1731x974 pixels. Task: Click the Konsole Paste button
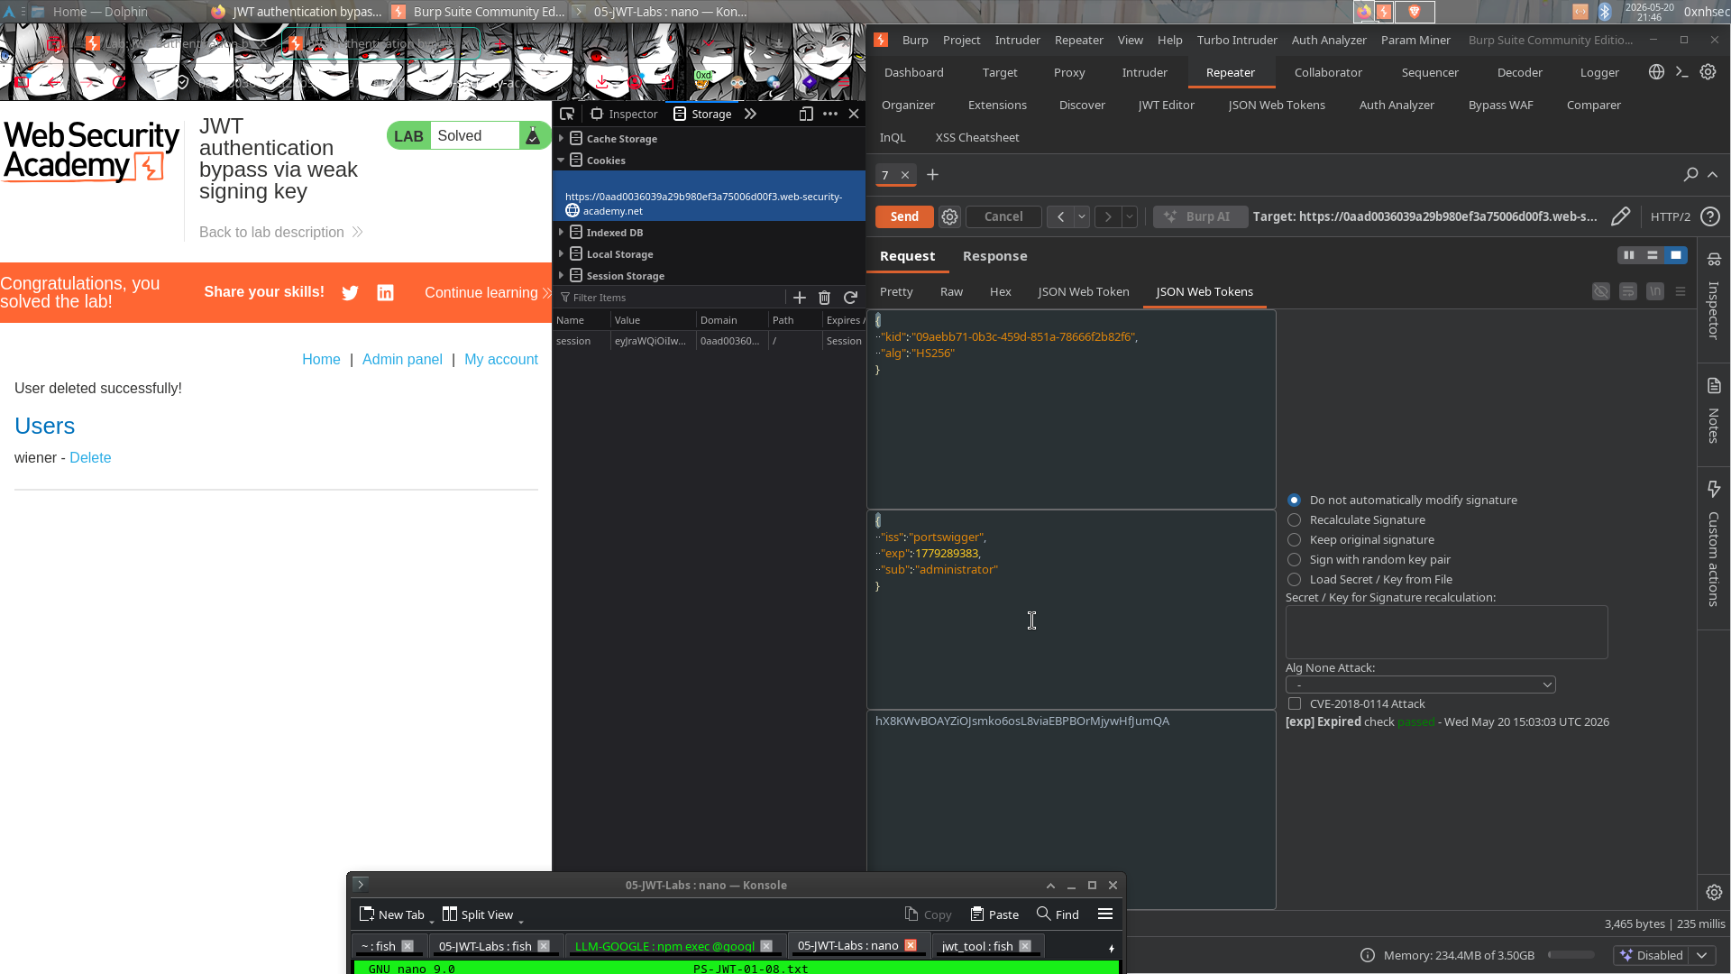point(994,914)
